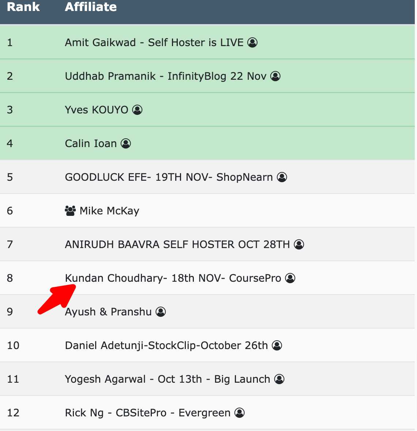Click rank number 12 cell

(x=13, y=413)
